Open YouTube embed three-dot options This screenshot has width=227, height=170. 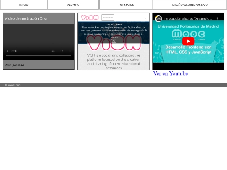pyautogui.click(x=217, y=18)
